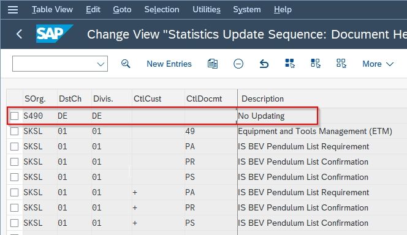Viewport: 407px width, 235px height.
Task: Click the CtlDocmt cell showing PA without plus
Action: (190, 146)
